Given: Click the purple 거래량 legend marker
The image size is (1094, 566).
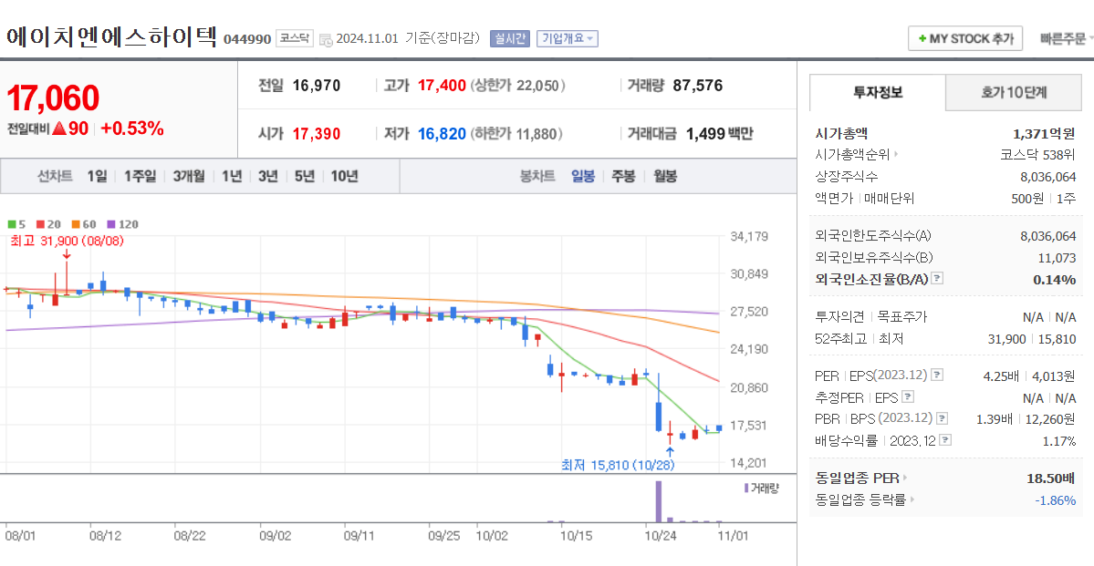Looking at the screenshot, I should (x=745, y=488).
